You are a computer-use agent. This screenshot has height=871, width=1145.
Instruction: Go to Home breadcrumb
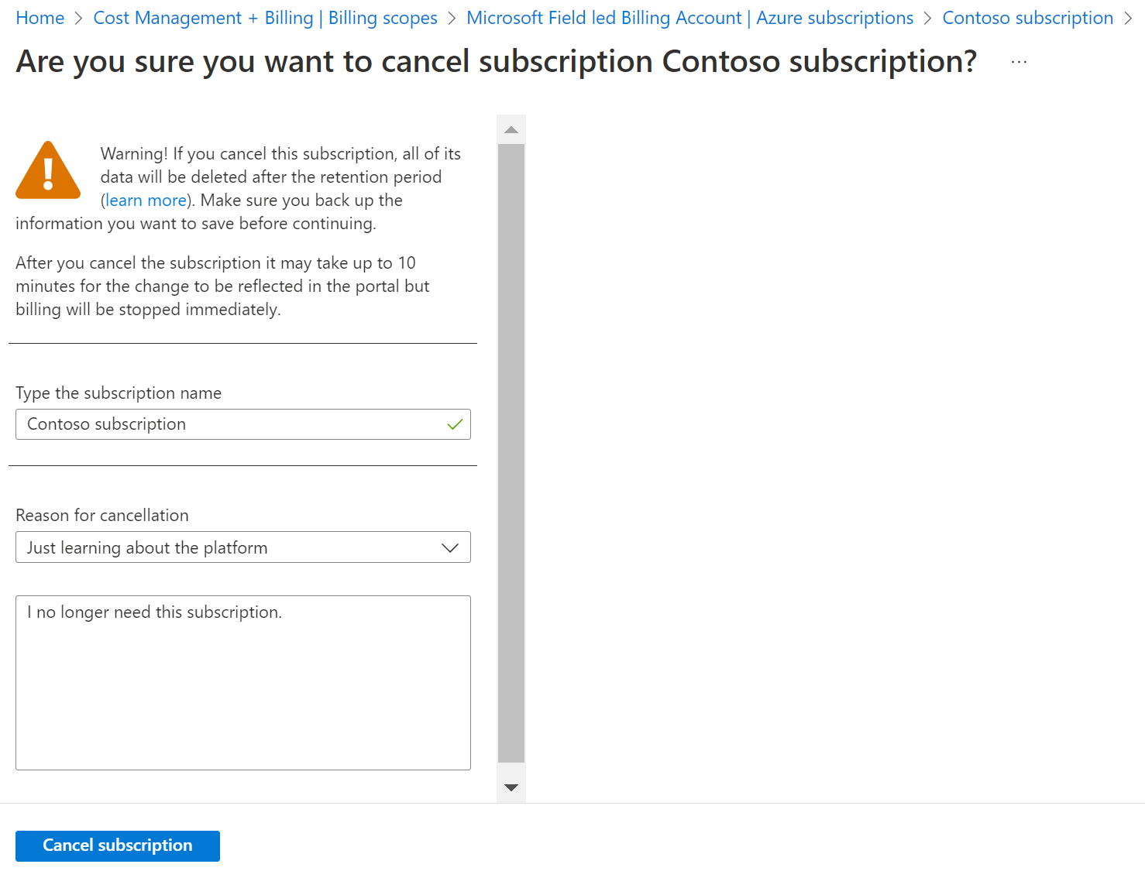pos(40,19)
